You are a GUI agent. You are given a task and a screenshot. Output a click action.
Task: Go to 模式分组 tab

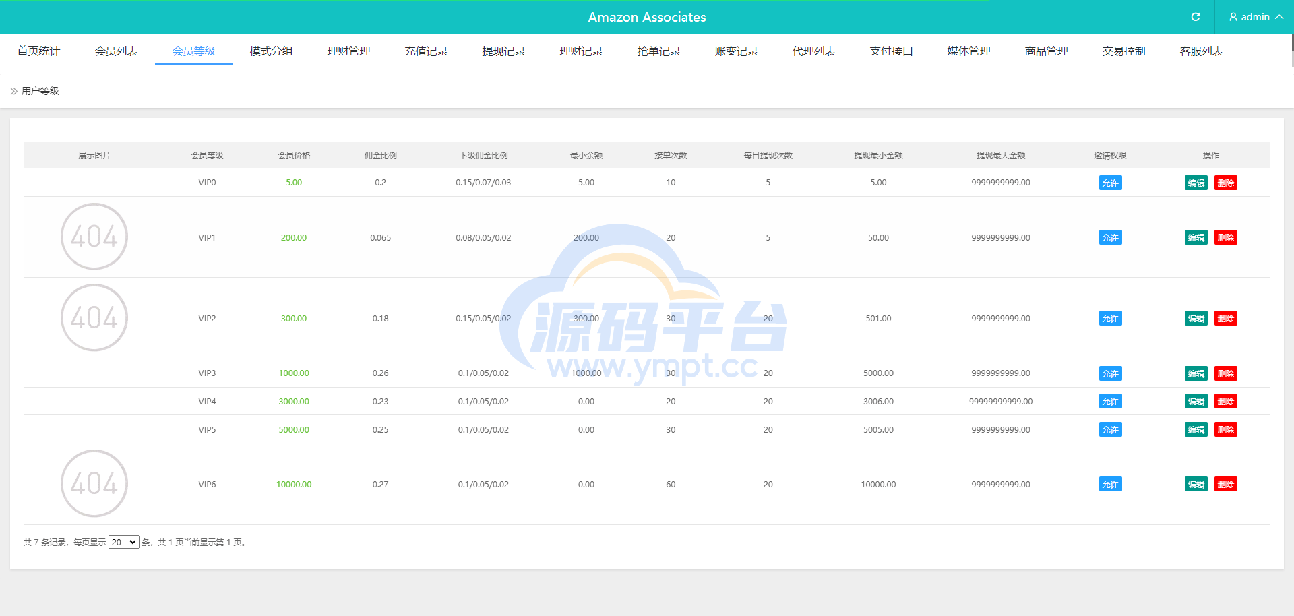tap(271, 51)
